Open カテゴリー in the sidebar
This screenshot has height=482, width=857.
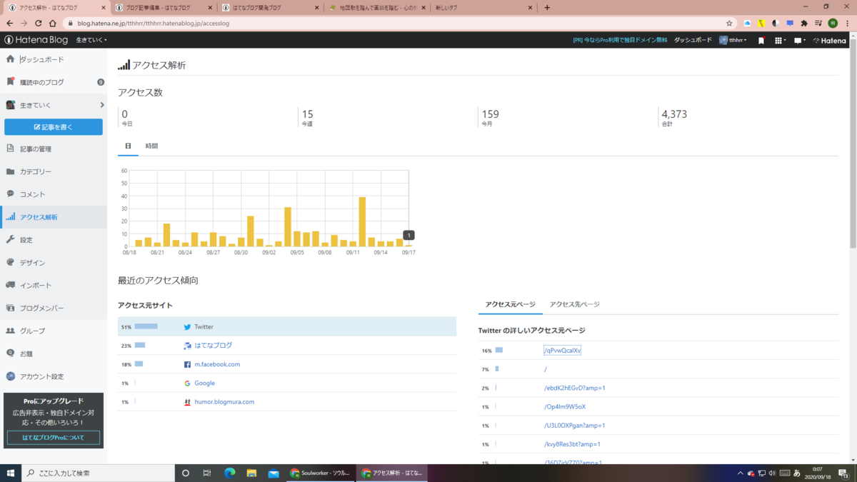point(36,171)
